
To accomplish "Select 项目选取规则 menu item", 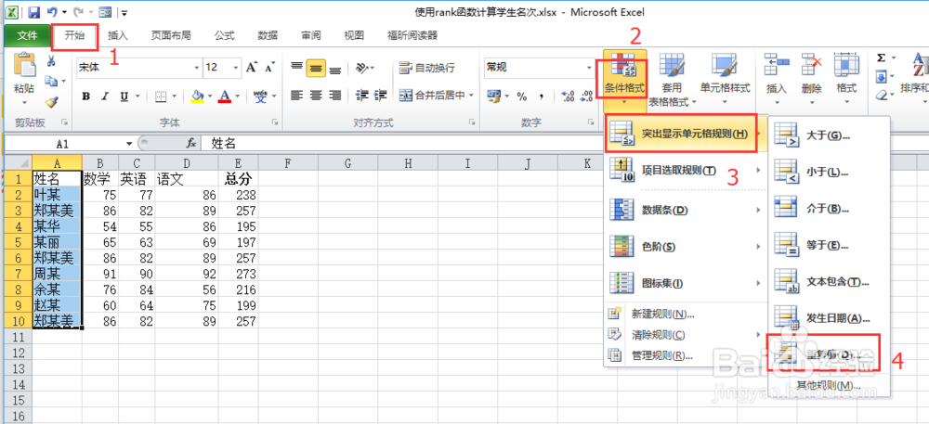I will click(x=684, y=171).
